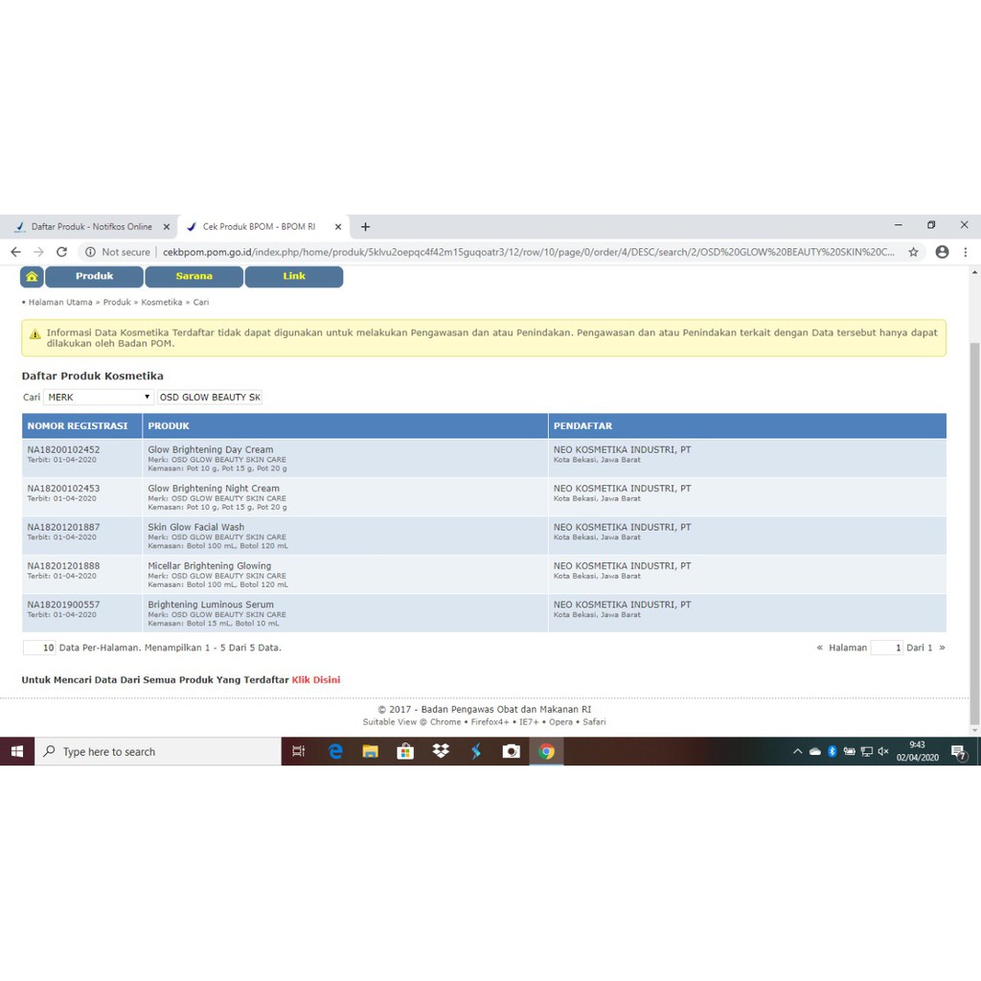Open the Chrome three-dot menu
981x981 pixels.
click(966, 252)
